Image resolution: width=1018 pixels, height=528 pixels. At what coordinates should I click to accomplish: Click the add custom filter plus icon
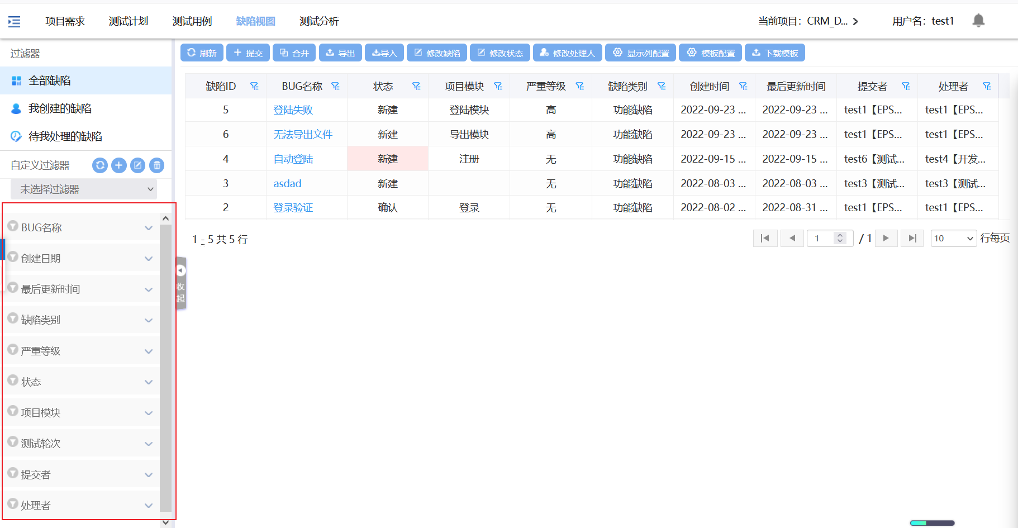[119, 165]
